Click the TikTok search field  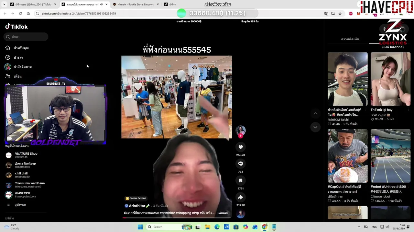click(x=26, y=37)
